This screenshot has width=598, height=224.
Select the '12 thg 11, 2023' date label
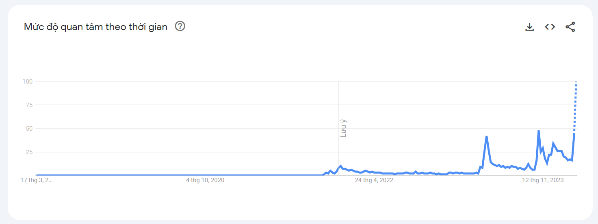[x=543, y=180]
